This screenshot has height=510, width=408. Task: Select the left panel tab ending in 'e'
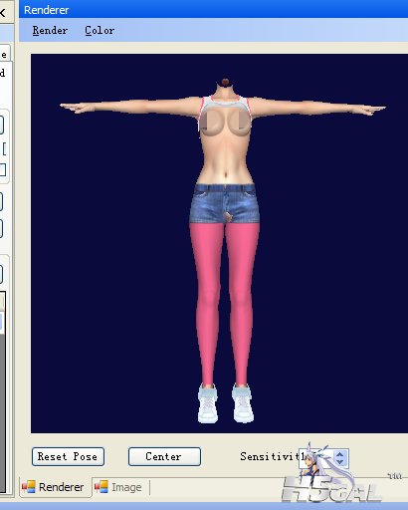(x=4, y=54)
